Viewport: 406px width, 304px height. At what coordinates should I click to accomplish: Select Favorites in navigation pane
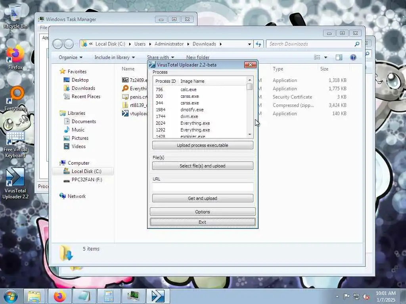tap(77, 72)
